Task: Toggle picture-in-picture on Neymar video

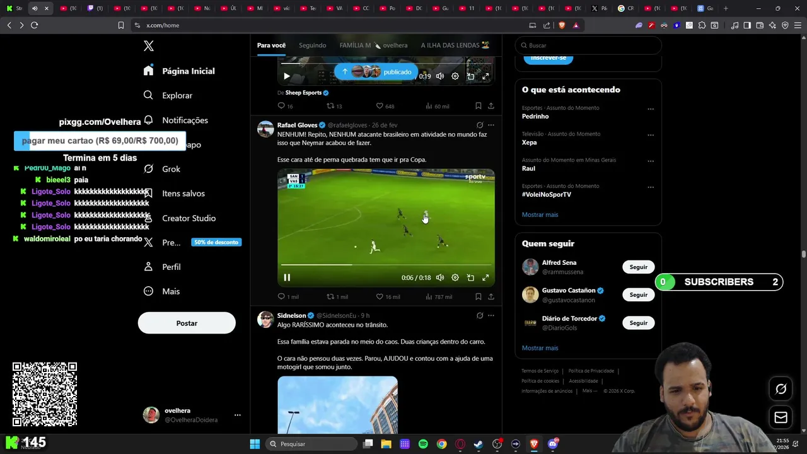Action: (x=470, y=277)
